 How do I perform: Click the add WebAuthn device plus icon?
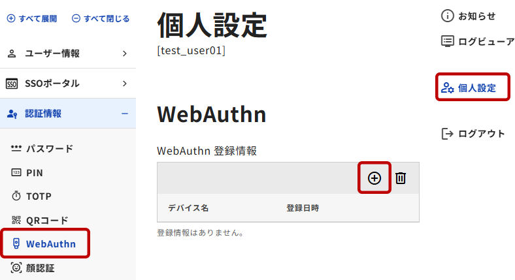pyautogui.click(x=374, y=178)
